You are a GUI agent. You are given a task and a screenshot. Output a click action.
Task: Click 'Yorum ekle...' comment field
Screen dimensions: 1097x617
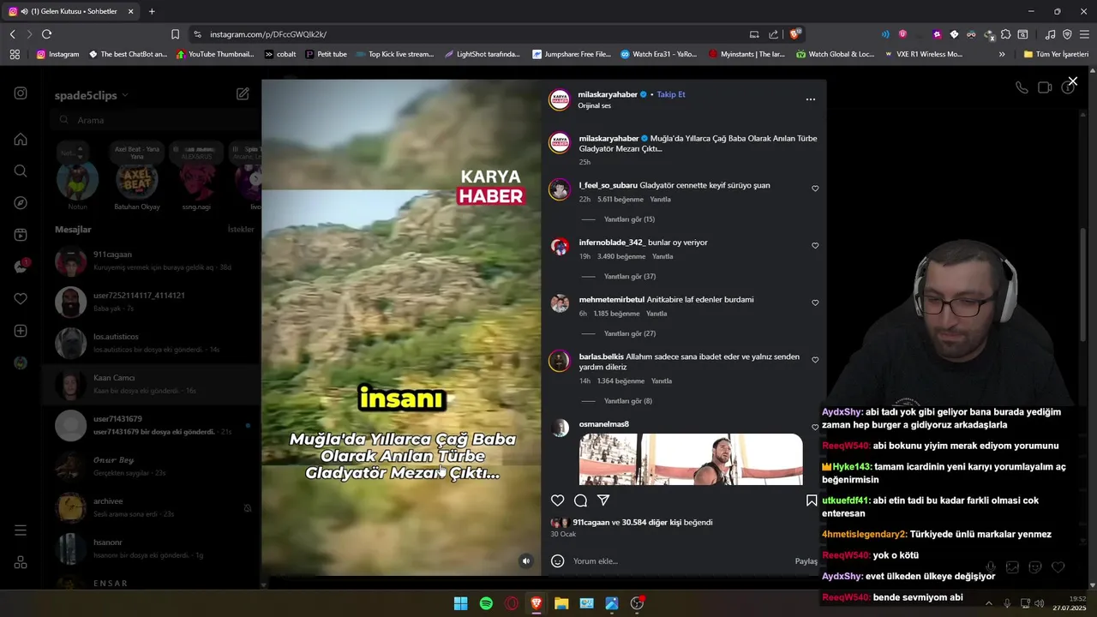(677, 561)
